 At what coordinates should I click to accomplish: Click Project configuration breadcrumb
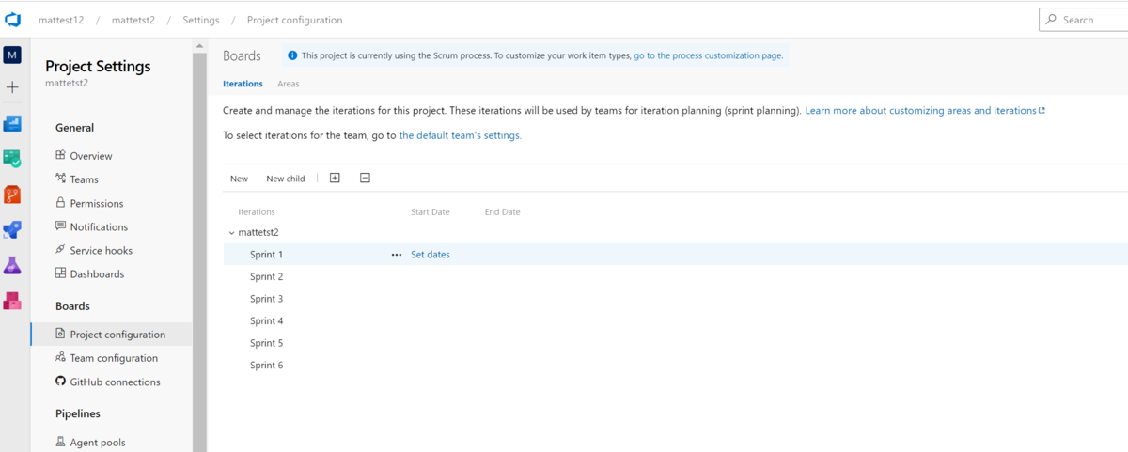(x=295, y=20)
